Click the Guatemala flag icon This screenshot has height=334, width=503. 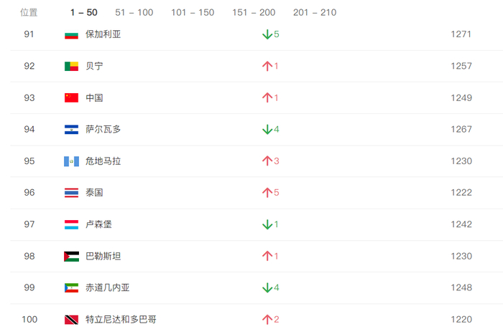(x=71, y=161)
